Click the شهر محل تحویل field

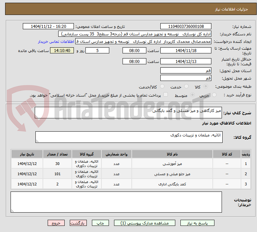(x=186, y=78)
